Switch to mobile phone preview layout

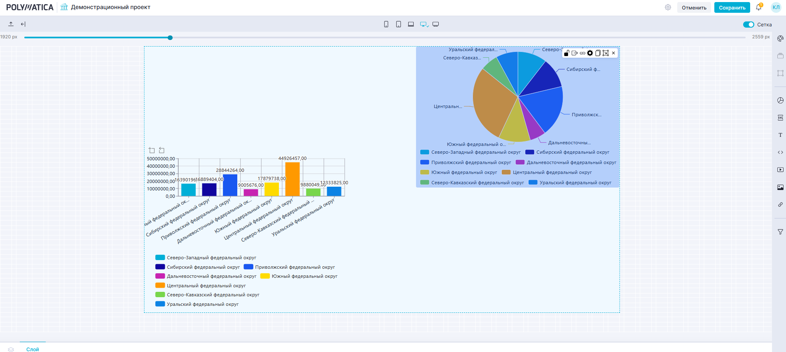point(386,24)
